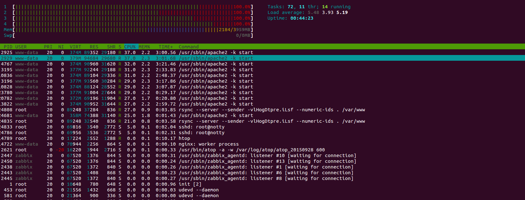Sort by the PRI column header
The width and height of the screenshot is (525, 200).
click(48, 47)
